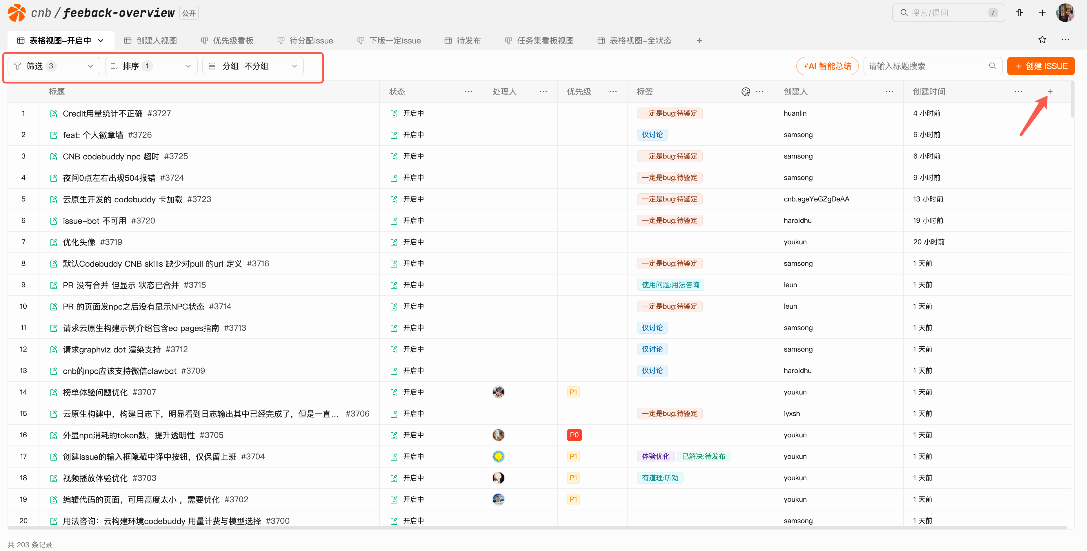
Task: Open the tag color palette icon
Action: point(746,92)
